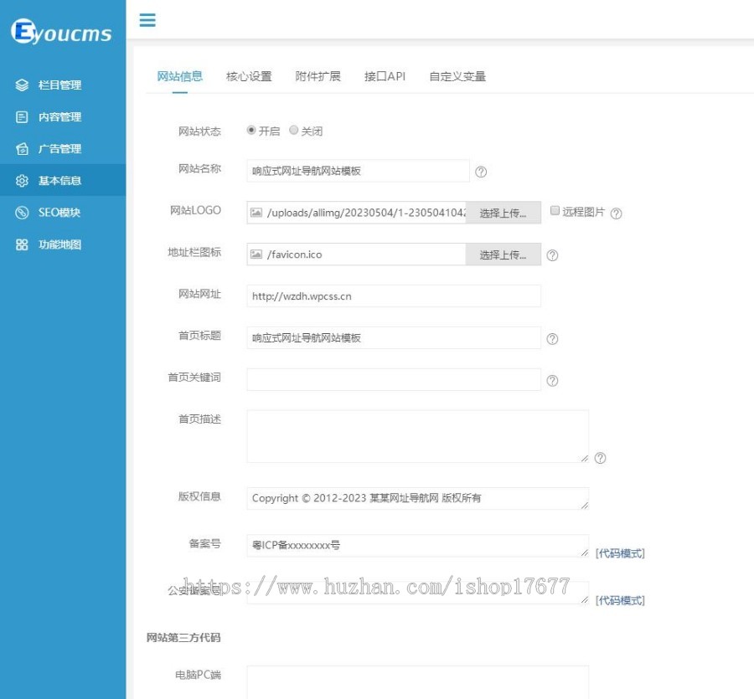Toggle the hamburger menu icon
The height and width of the screenshot is (699, 754).
pos(147,20)
